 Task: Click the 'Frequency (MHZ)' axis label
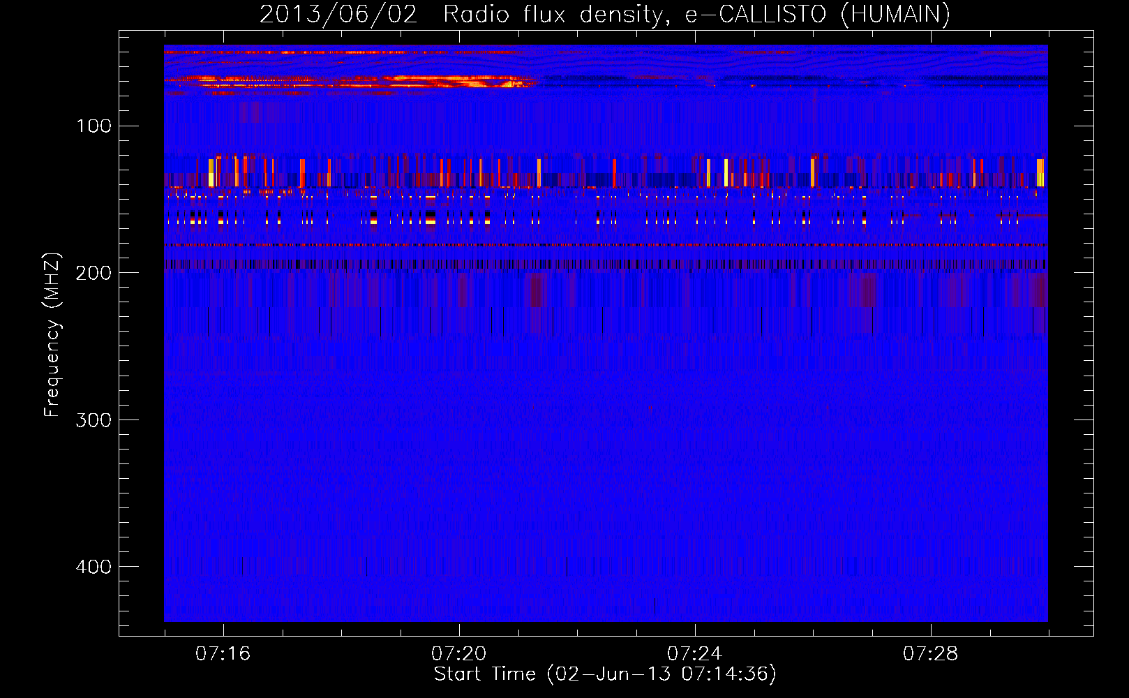pos(52,335)
